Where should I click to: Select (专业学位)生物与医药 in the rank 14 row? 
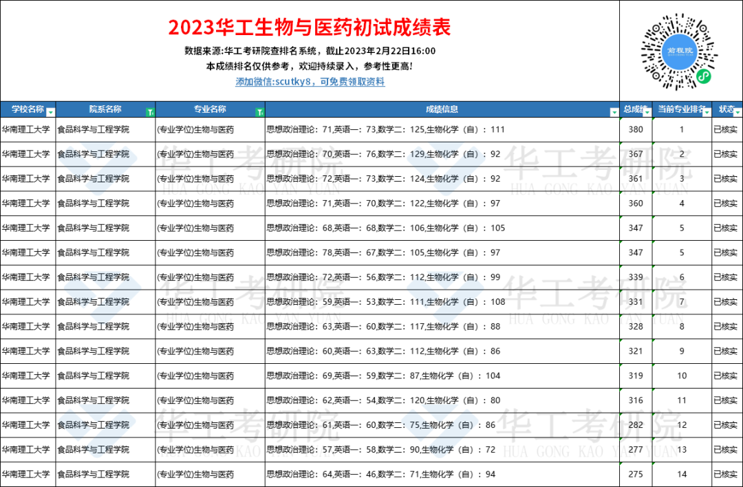pos(210,474)
